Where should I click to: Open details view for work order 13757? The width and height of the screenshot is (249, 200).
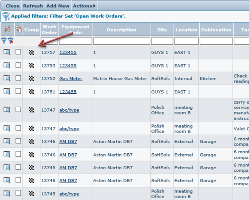[7, 52]
